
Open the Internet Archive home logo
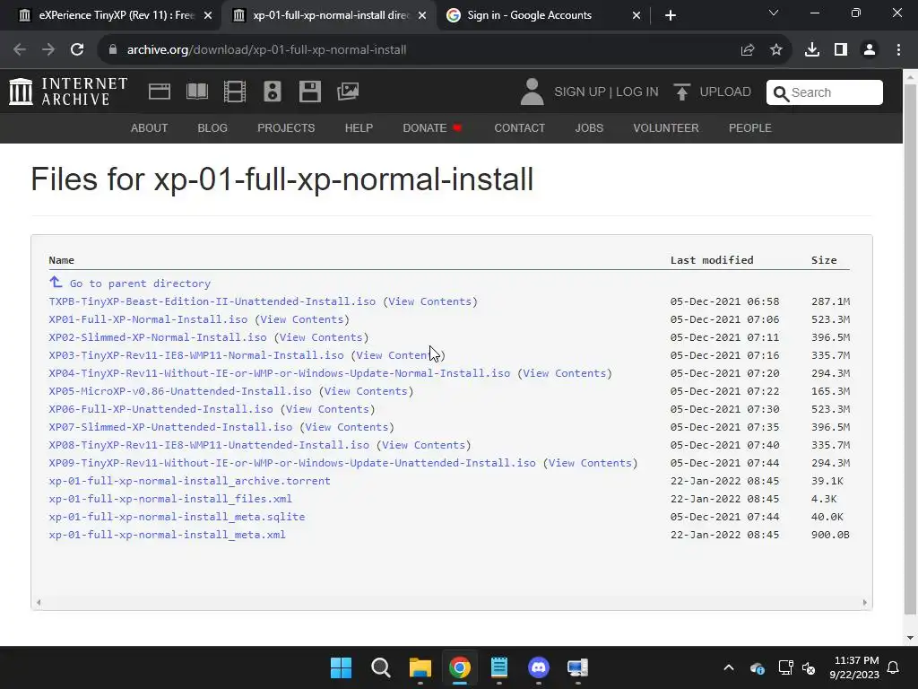coord(68,92)
